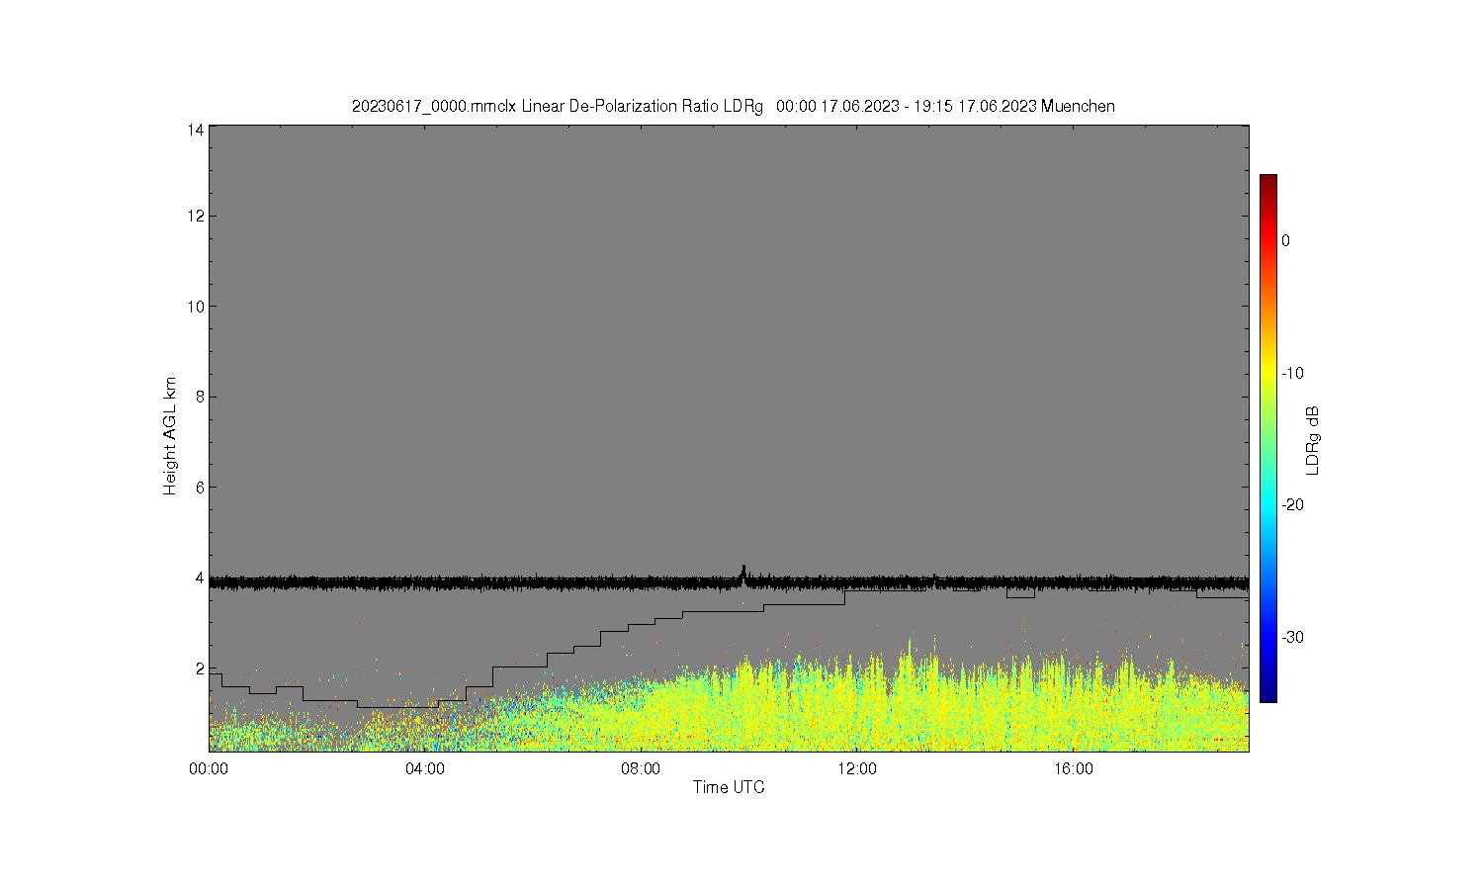Click the '00:00' time tick label
1483x890 pixels.
(x=209, y=769)
